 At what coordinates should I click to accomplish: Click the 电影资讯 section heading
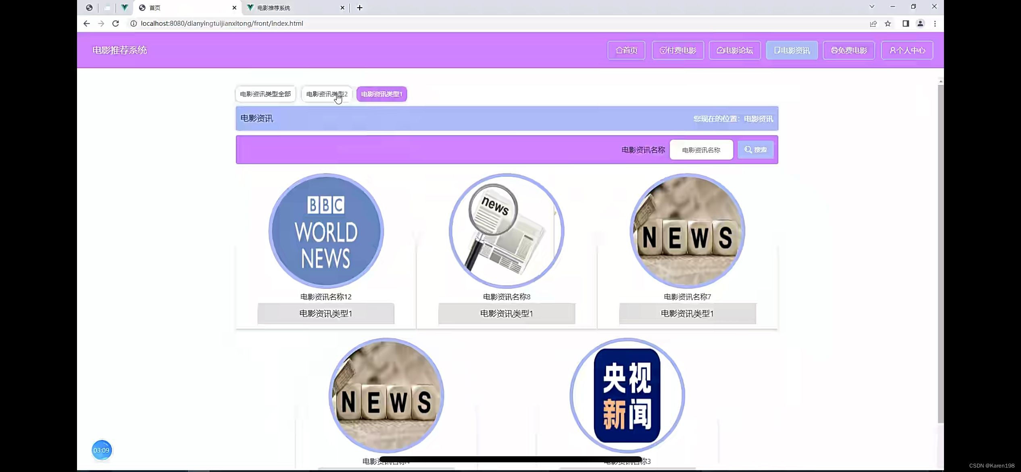tap(256, 119)
